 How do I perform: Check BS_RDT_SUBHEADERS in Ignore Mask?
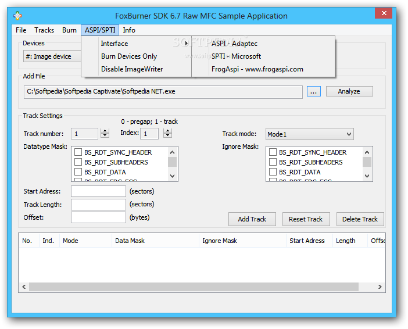(273, 162)
